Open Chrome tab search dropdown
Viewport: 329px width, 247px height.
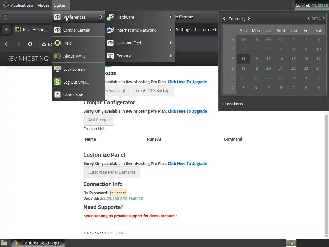[6, 29]
